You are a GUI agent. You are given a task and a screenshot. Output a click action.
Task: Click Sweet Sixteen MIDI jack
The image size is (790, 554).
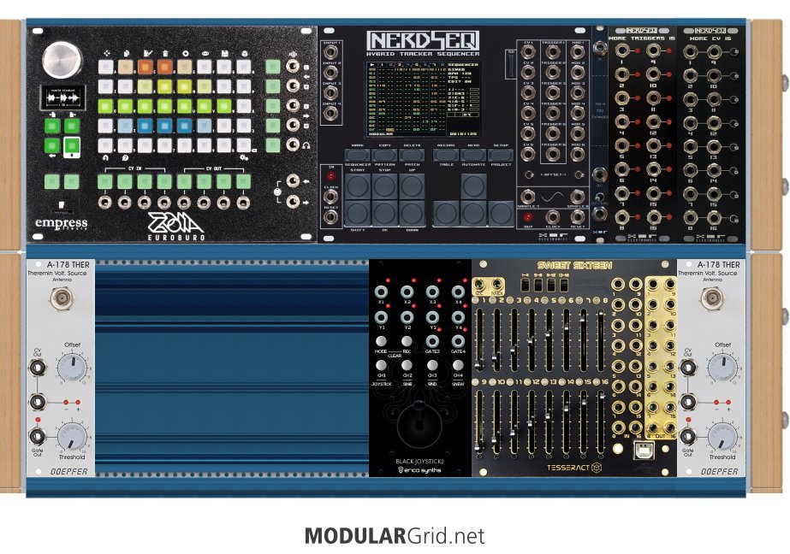pyautogui.click(x=496, y=286)
